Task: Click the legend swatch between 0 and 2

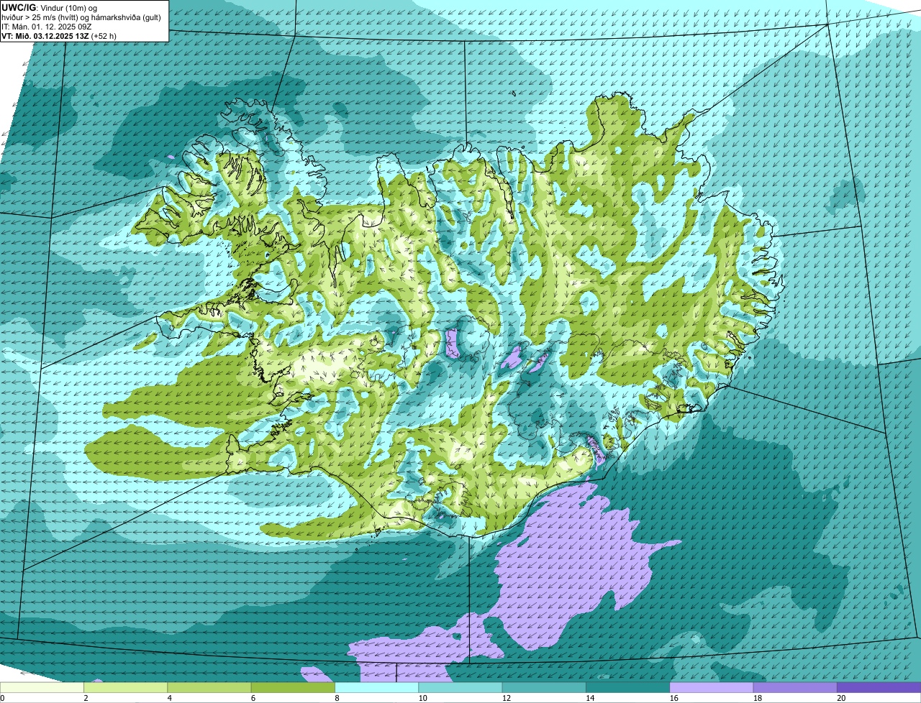Action: [x=42, y=688]
